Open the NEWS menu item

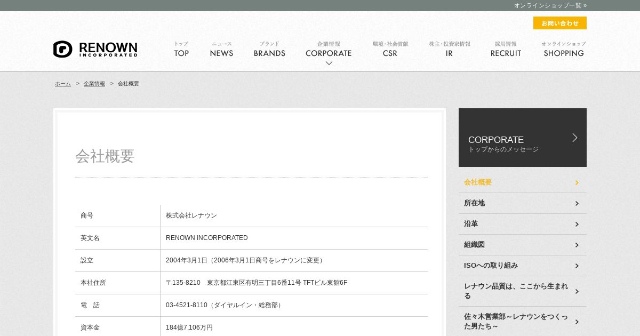tap(221, 50)
